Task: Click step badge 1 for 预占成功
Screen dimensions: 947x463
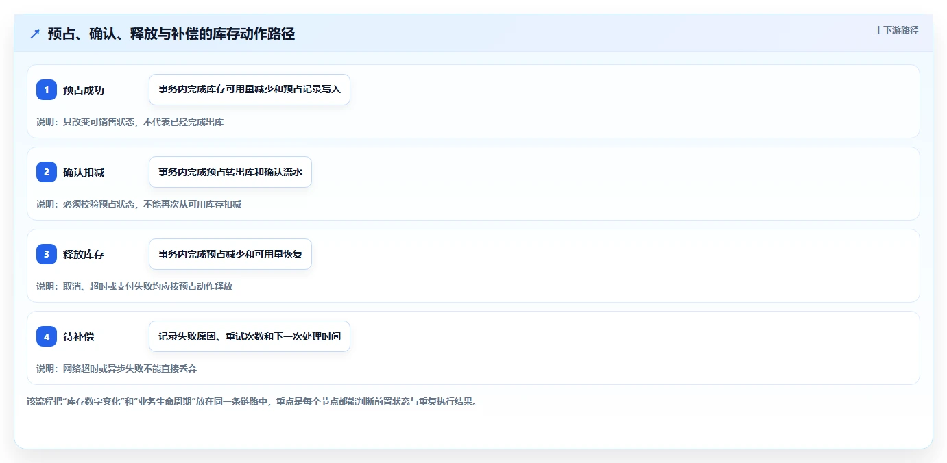Action: coord(47,90)
